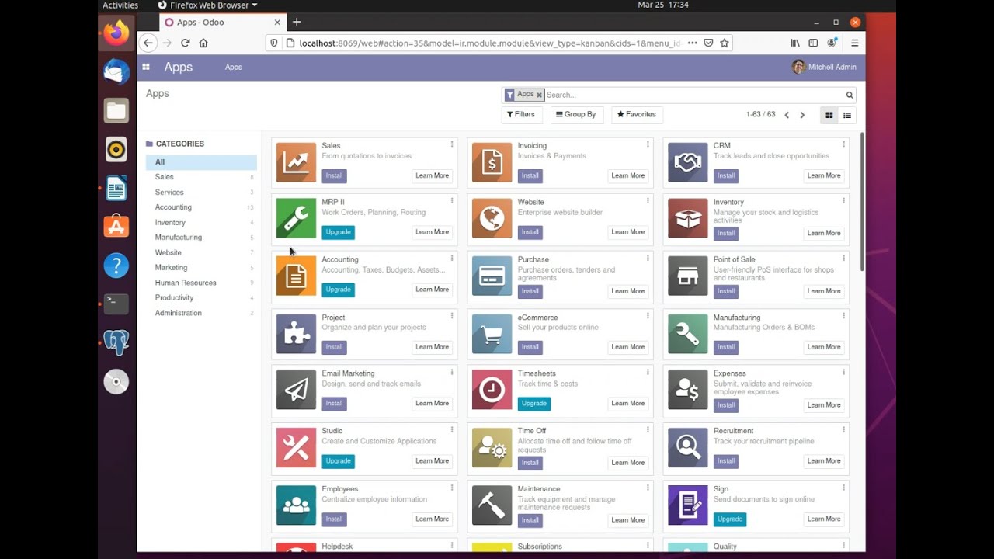This screenshot has width=994, height=559.
Task: Open the CRM card options menu
Action: (x=843, y=144)
